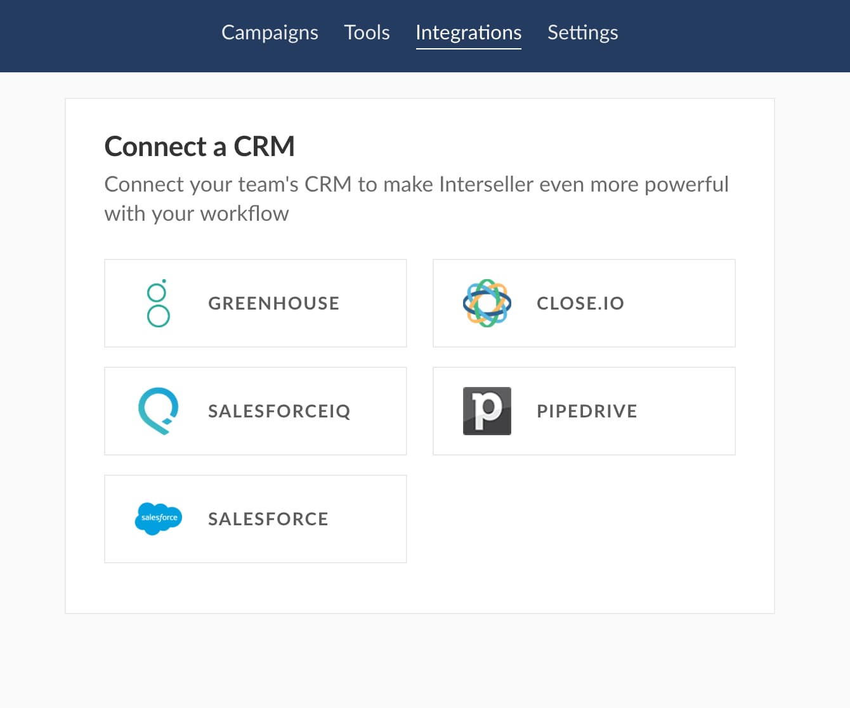
Task: Select the Integrations tab
Action: 469,32
